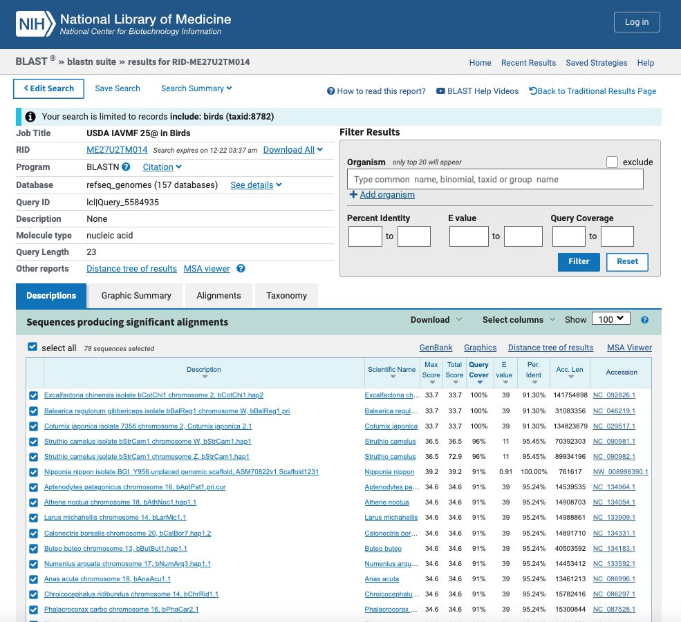Switch to the Graphic Summary tab
This screenshot has width=681, height=622.
[x=136, y=296]
